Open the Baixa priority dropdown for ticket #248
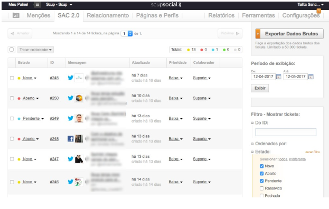 click(x=176, y=139)
